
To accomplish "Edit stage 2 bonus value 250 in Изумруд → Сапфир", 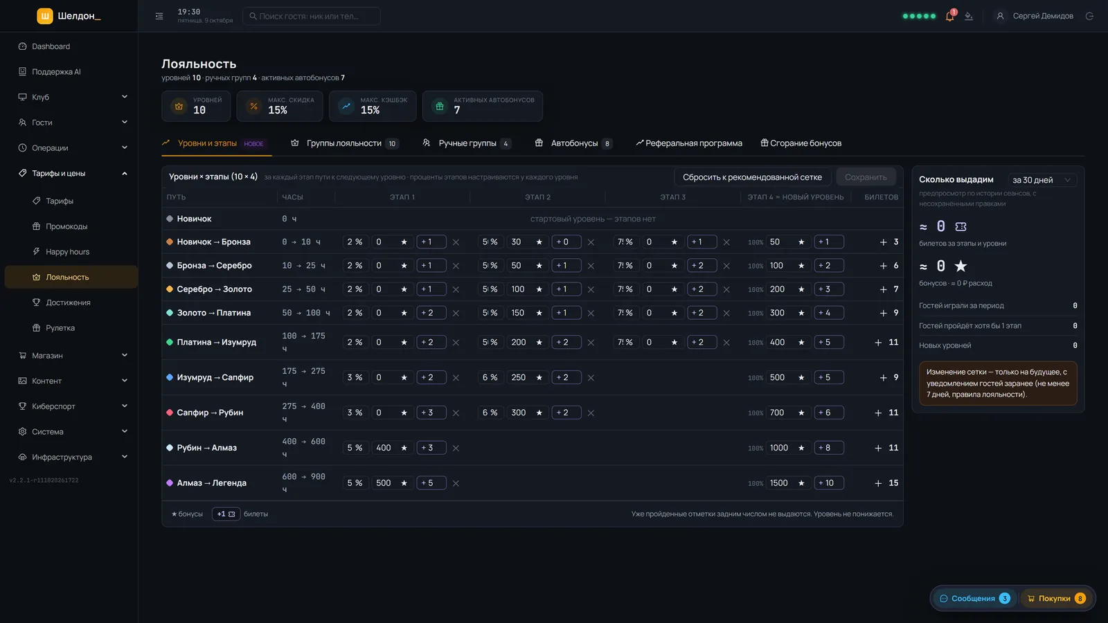I will point(526,378).
